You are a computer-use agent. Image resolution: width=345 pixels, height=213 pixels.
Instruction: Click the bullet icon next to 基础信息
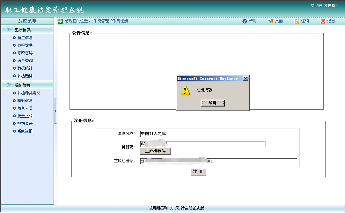[x=14, y=101]
